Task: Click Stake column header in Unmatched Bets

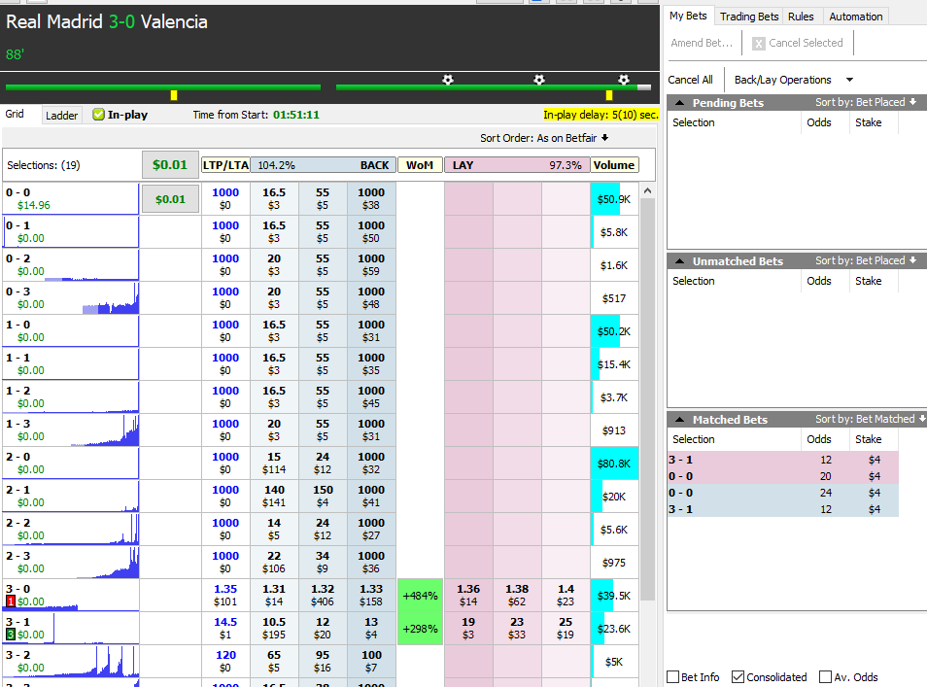Action: pos(868,281)
